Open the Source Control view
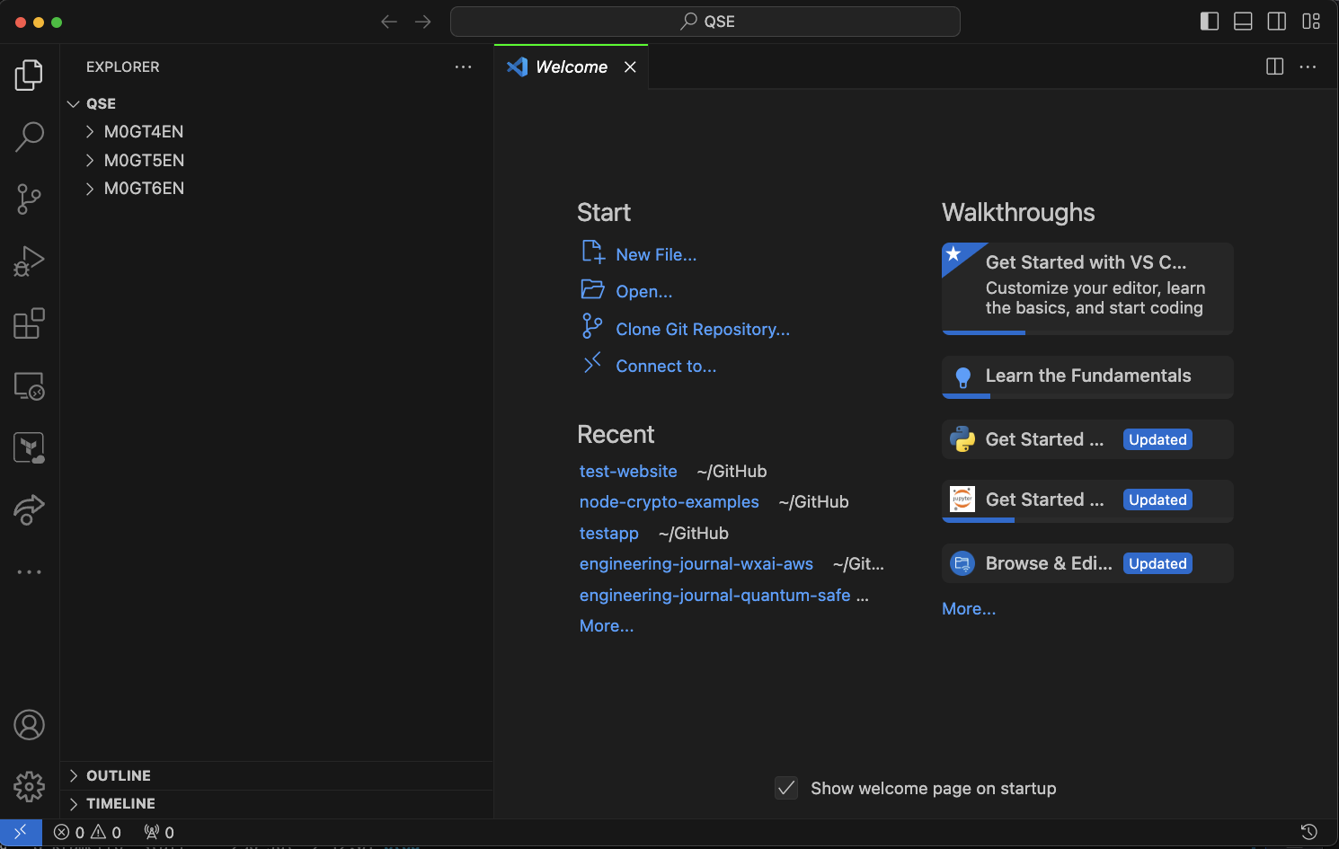Image resolution: width=1339 pixels, height=849 pixels. [29, 199]
